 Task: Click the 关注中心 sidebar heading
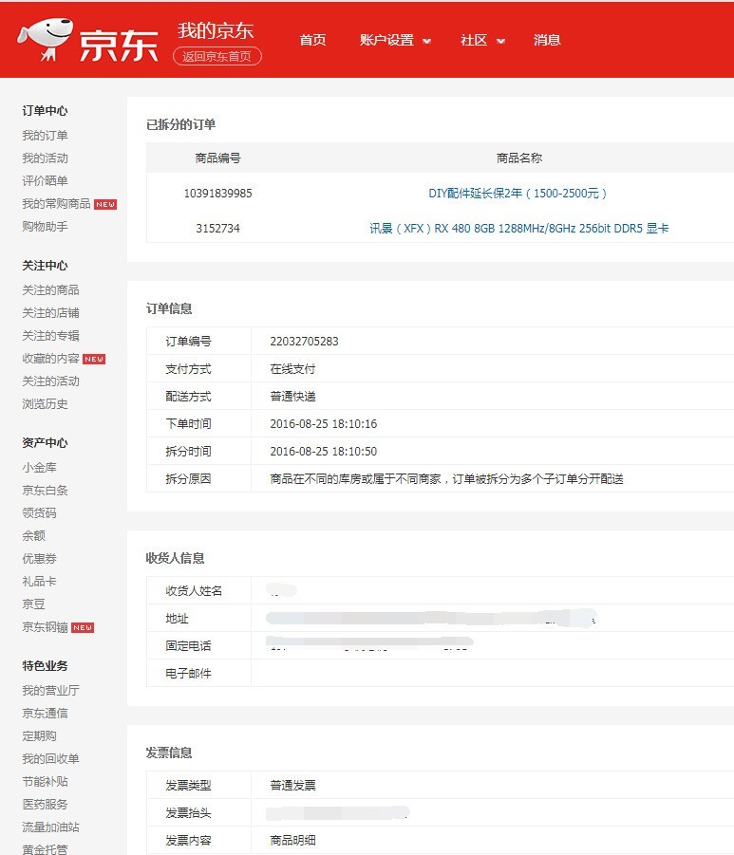coord(45,266)
